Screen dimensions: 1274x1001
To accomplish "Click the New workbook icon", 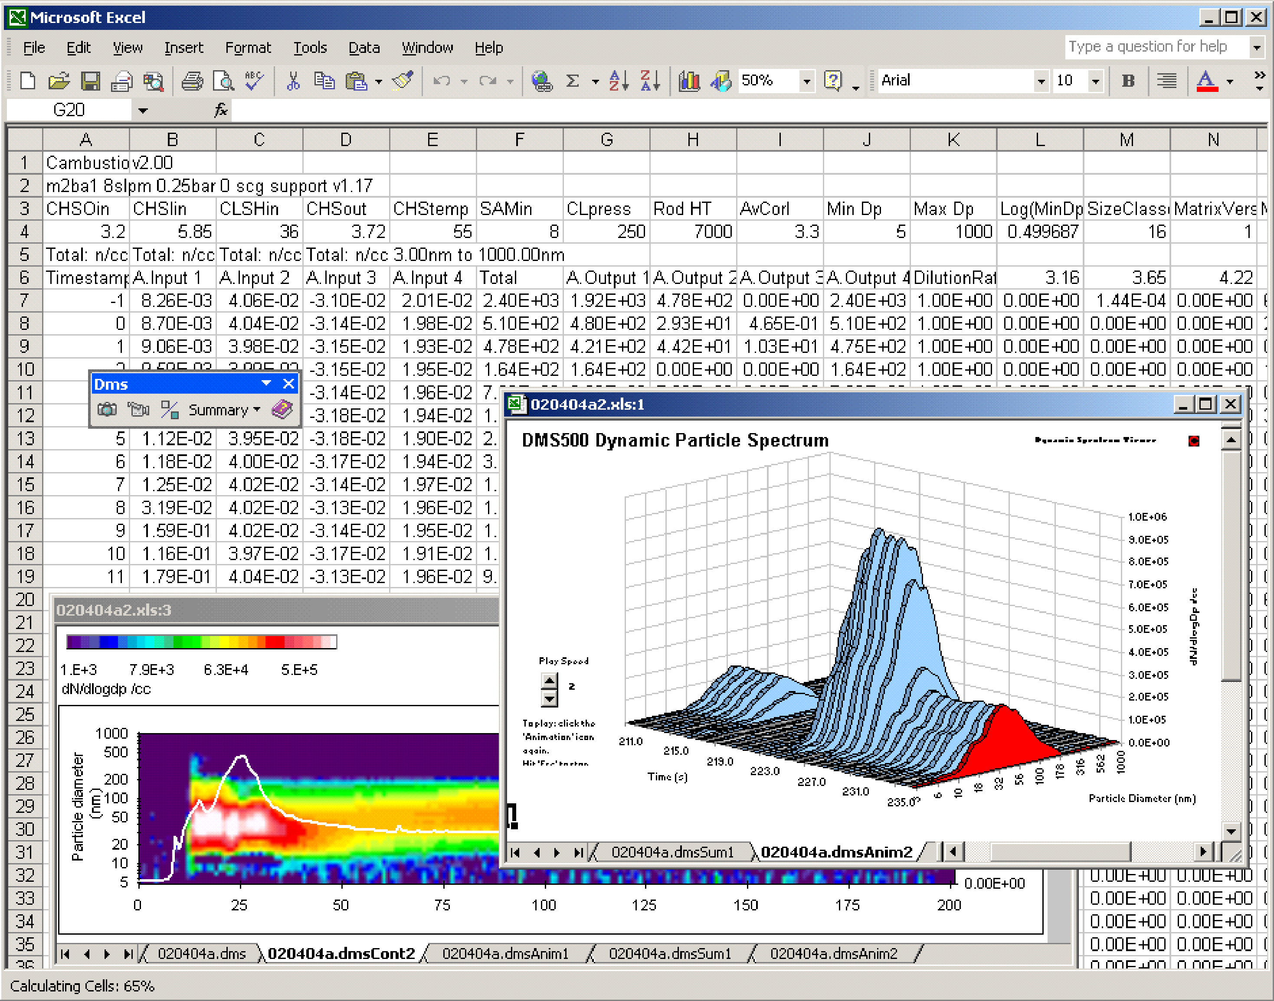I will point(27,80).
